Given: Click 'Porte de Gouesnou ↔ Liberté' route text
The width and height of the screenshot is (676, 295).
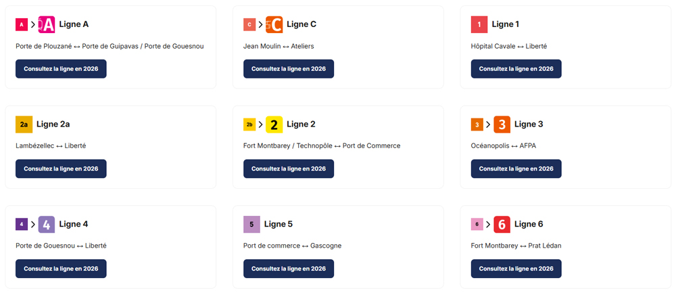Looking at the screenshot, I should point(61,246).
